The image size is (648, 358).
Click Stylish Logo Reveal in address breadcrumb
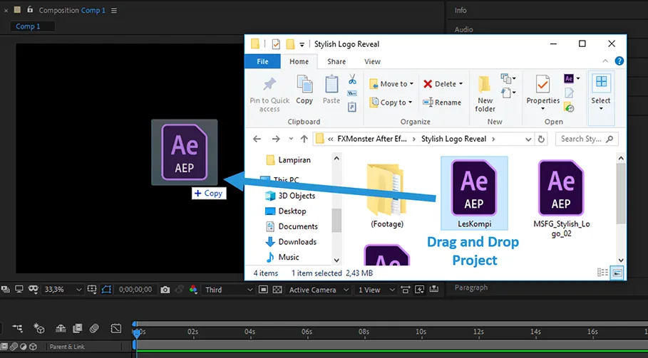[x=453, y=139]
